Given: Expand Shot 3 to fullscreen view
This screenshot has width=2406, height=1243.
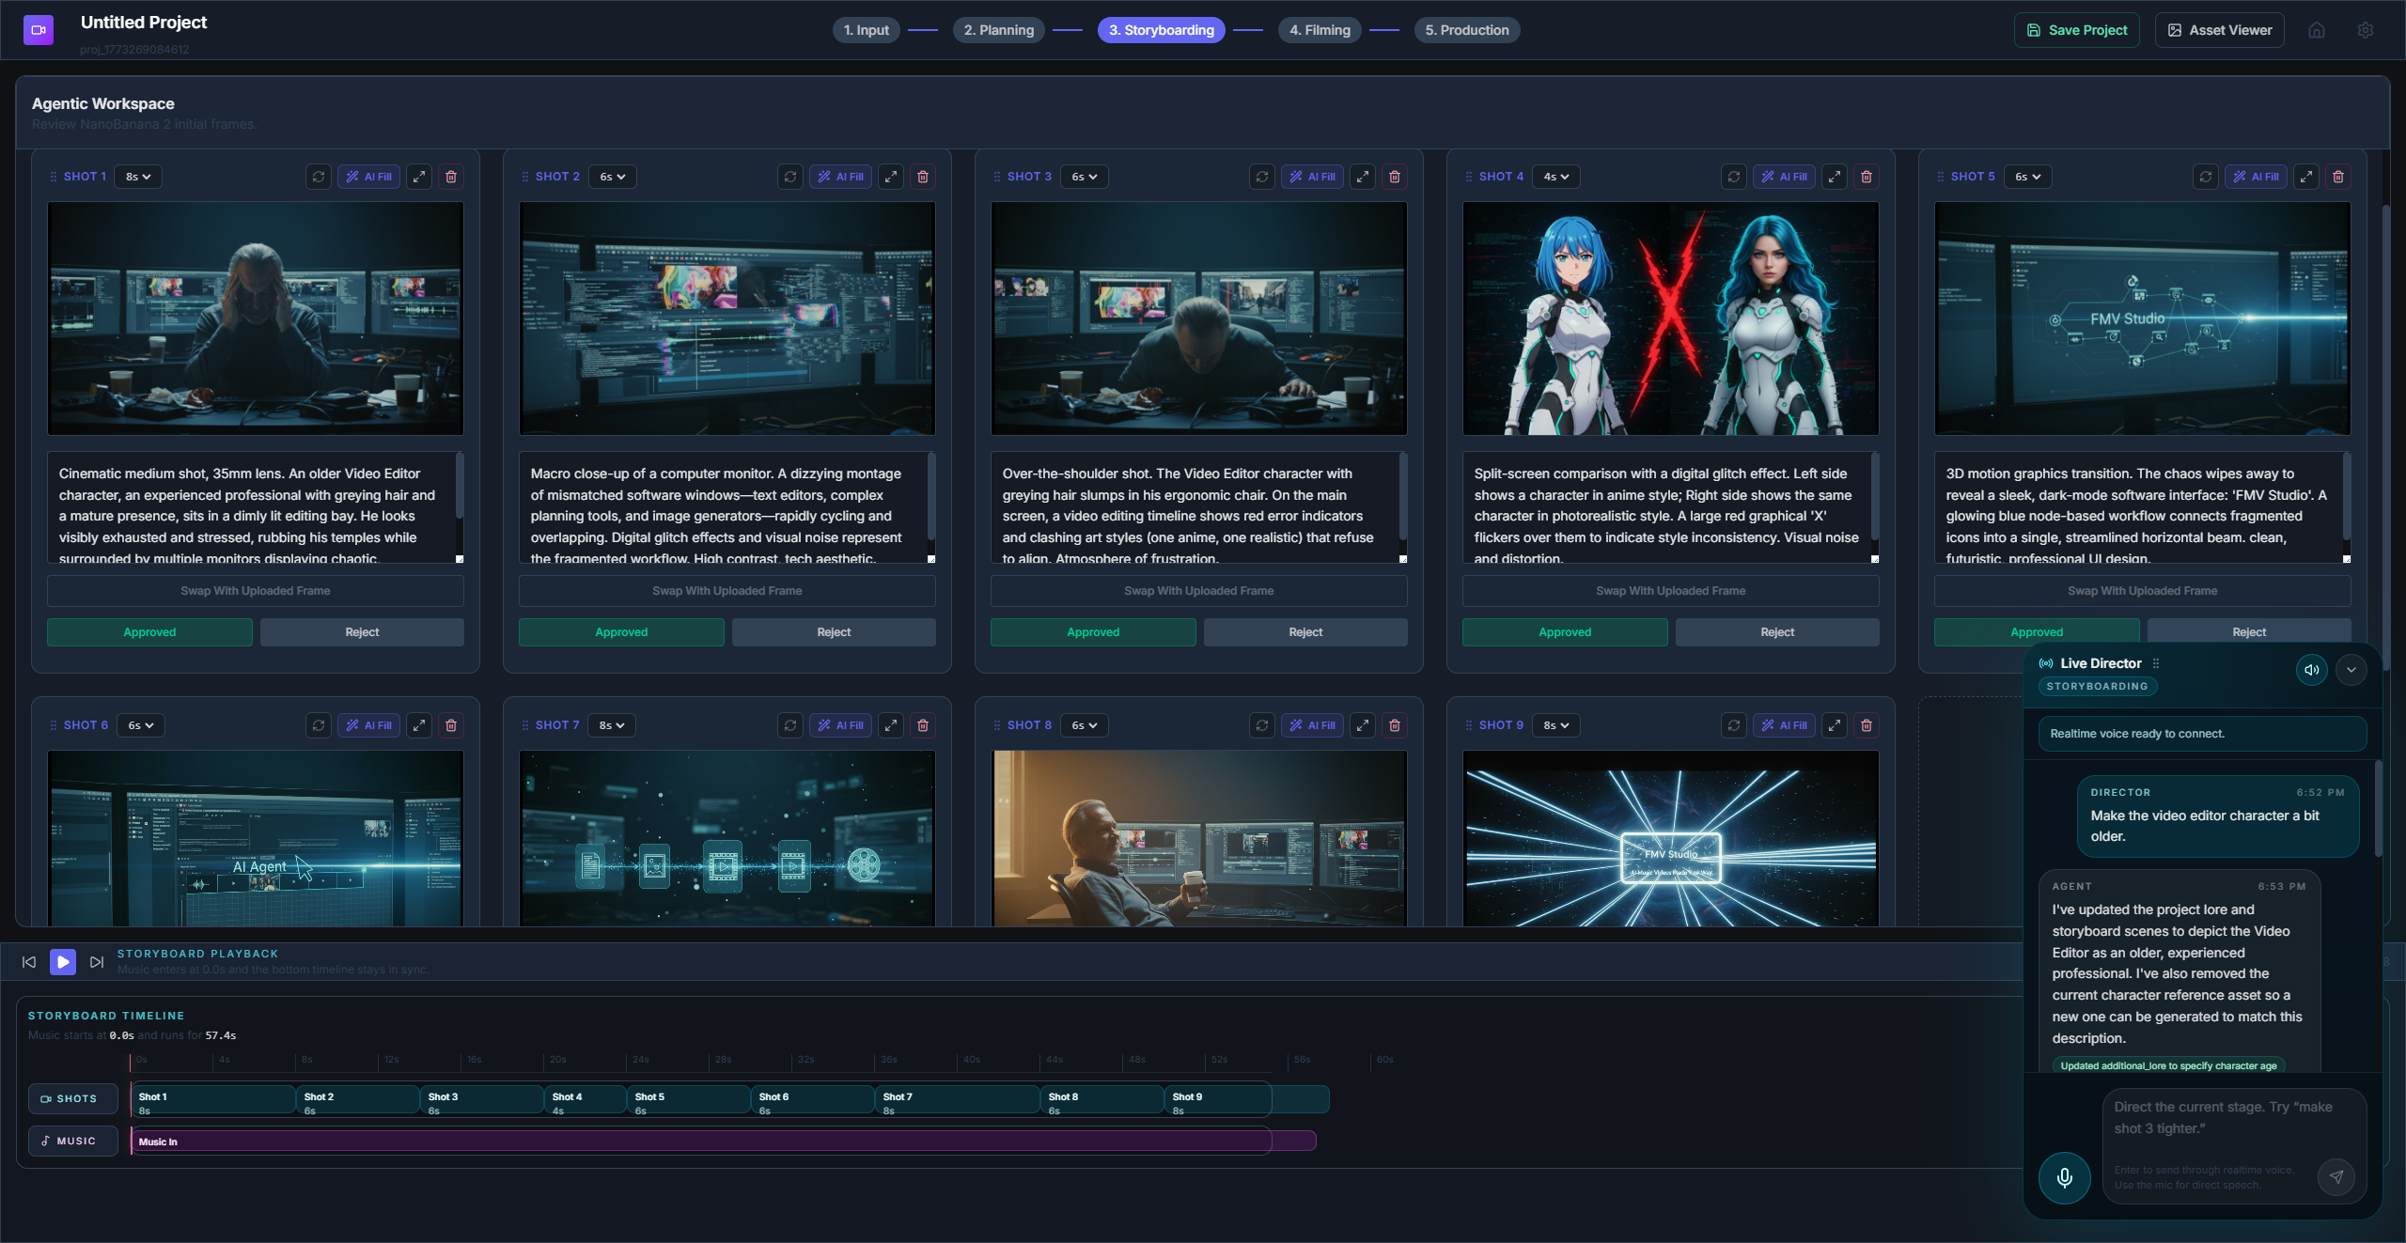Looking at the screenshot, I should click(x=1363, y=177).
